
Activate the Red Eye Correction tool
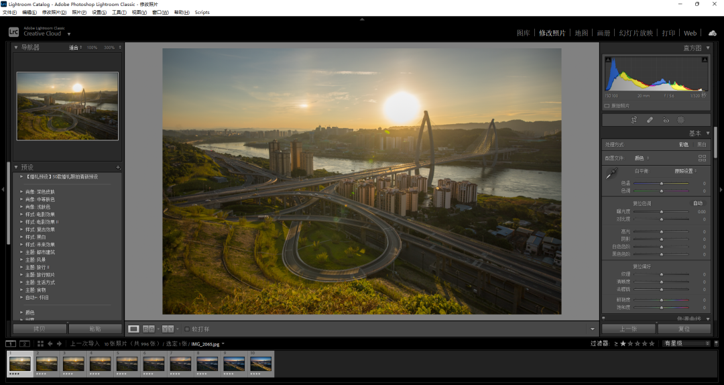666,120
